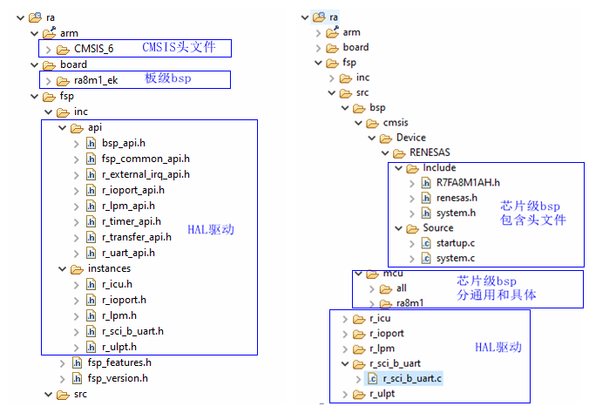Viewport: 589px width, 413px height.
Task: Click the R7FA8M1AH.h header file icon
Action: (x=426, y=183)
